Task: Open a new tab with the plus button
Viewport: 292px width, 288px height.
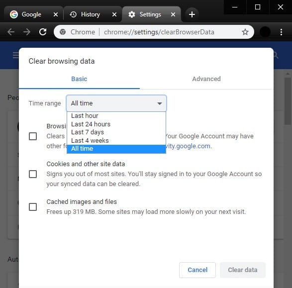Action: (x=192, y=14)
